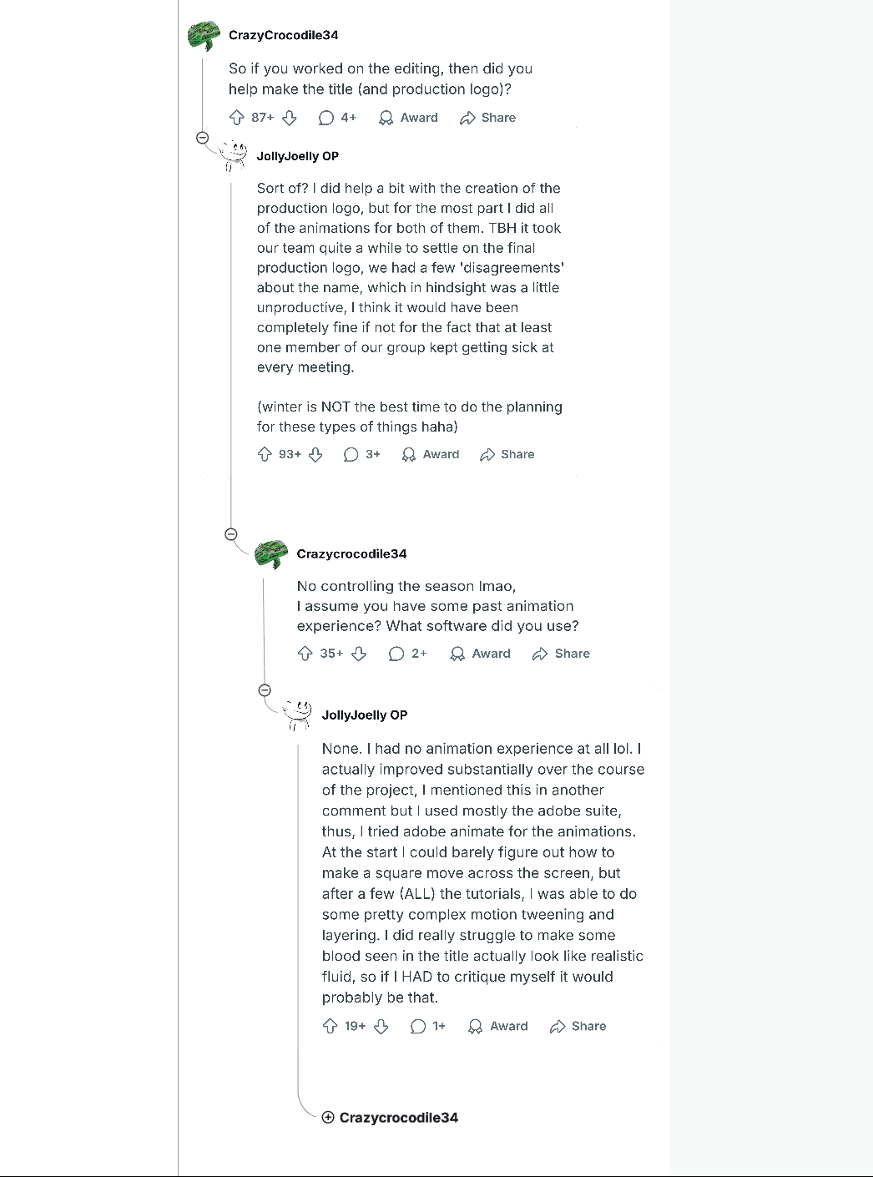Downvote the comment showing 87+ votes
This screenshot has height=1177, width=873.
(x=290, y=118)
